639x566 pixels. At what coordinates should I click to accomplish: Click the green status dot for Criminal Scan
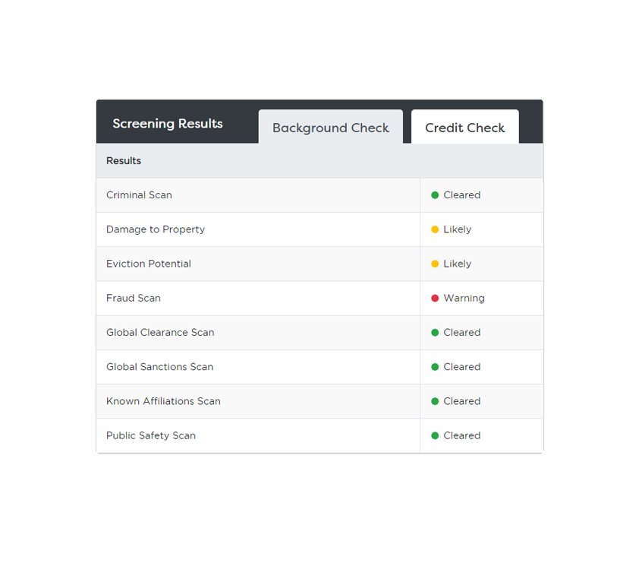[x=435, y=195]
